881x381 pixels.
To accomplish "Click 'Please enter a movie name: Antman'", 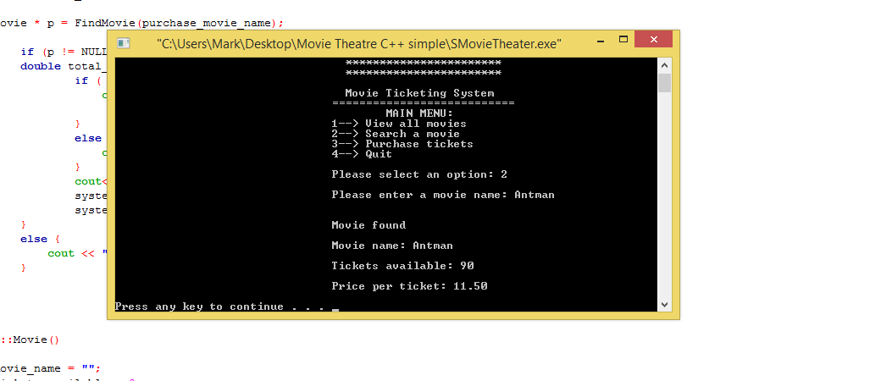I will [x=443, y=195].
